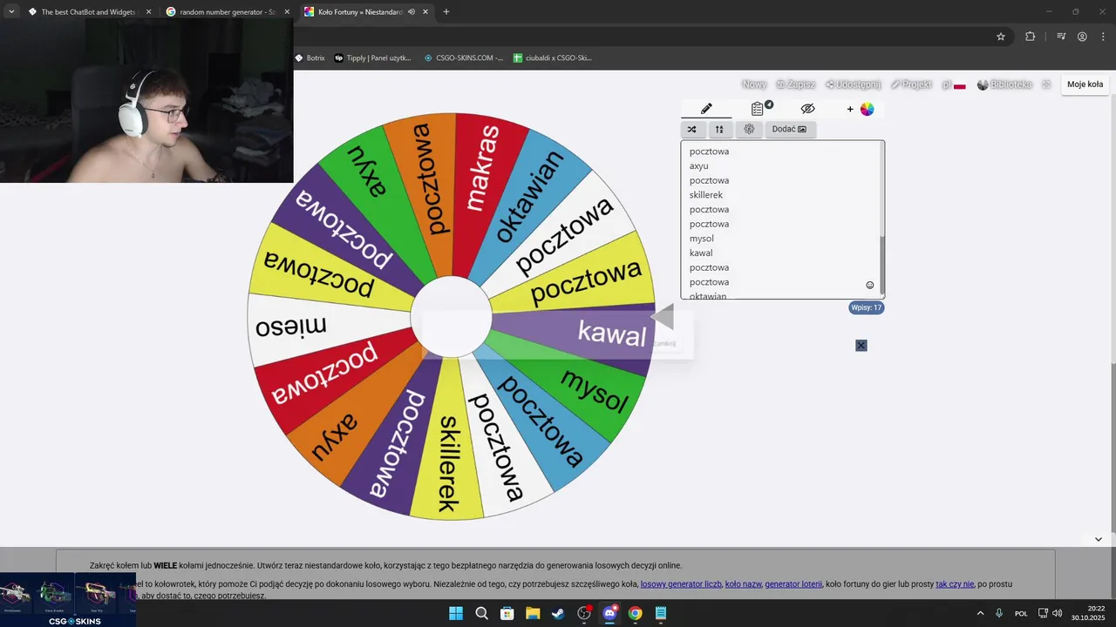Toggle the hide-entries eye icon

pos(807,109)
